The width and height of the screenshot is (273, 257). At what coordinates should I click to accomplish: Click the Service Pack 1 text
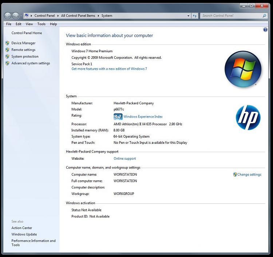tap(82, 64)
